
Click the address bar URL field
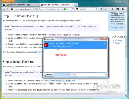[39, 9]
